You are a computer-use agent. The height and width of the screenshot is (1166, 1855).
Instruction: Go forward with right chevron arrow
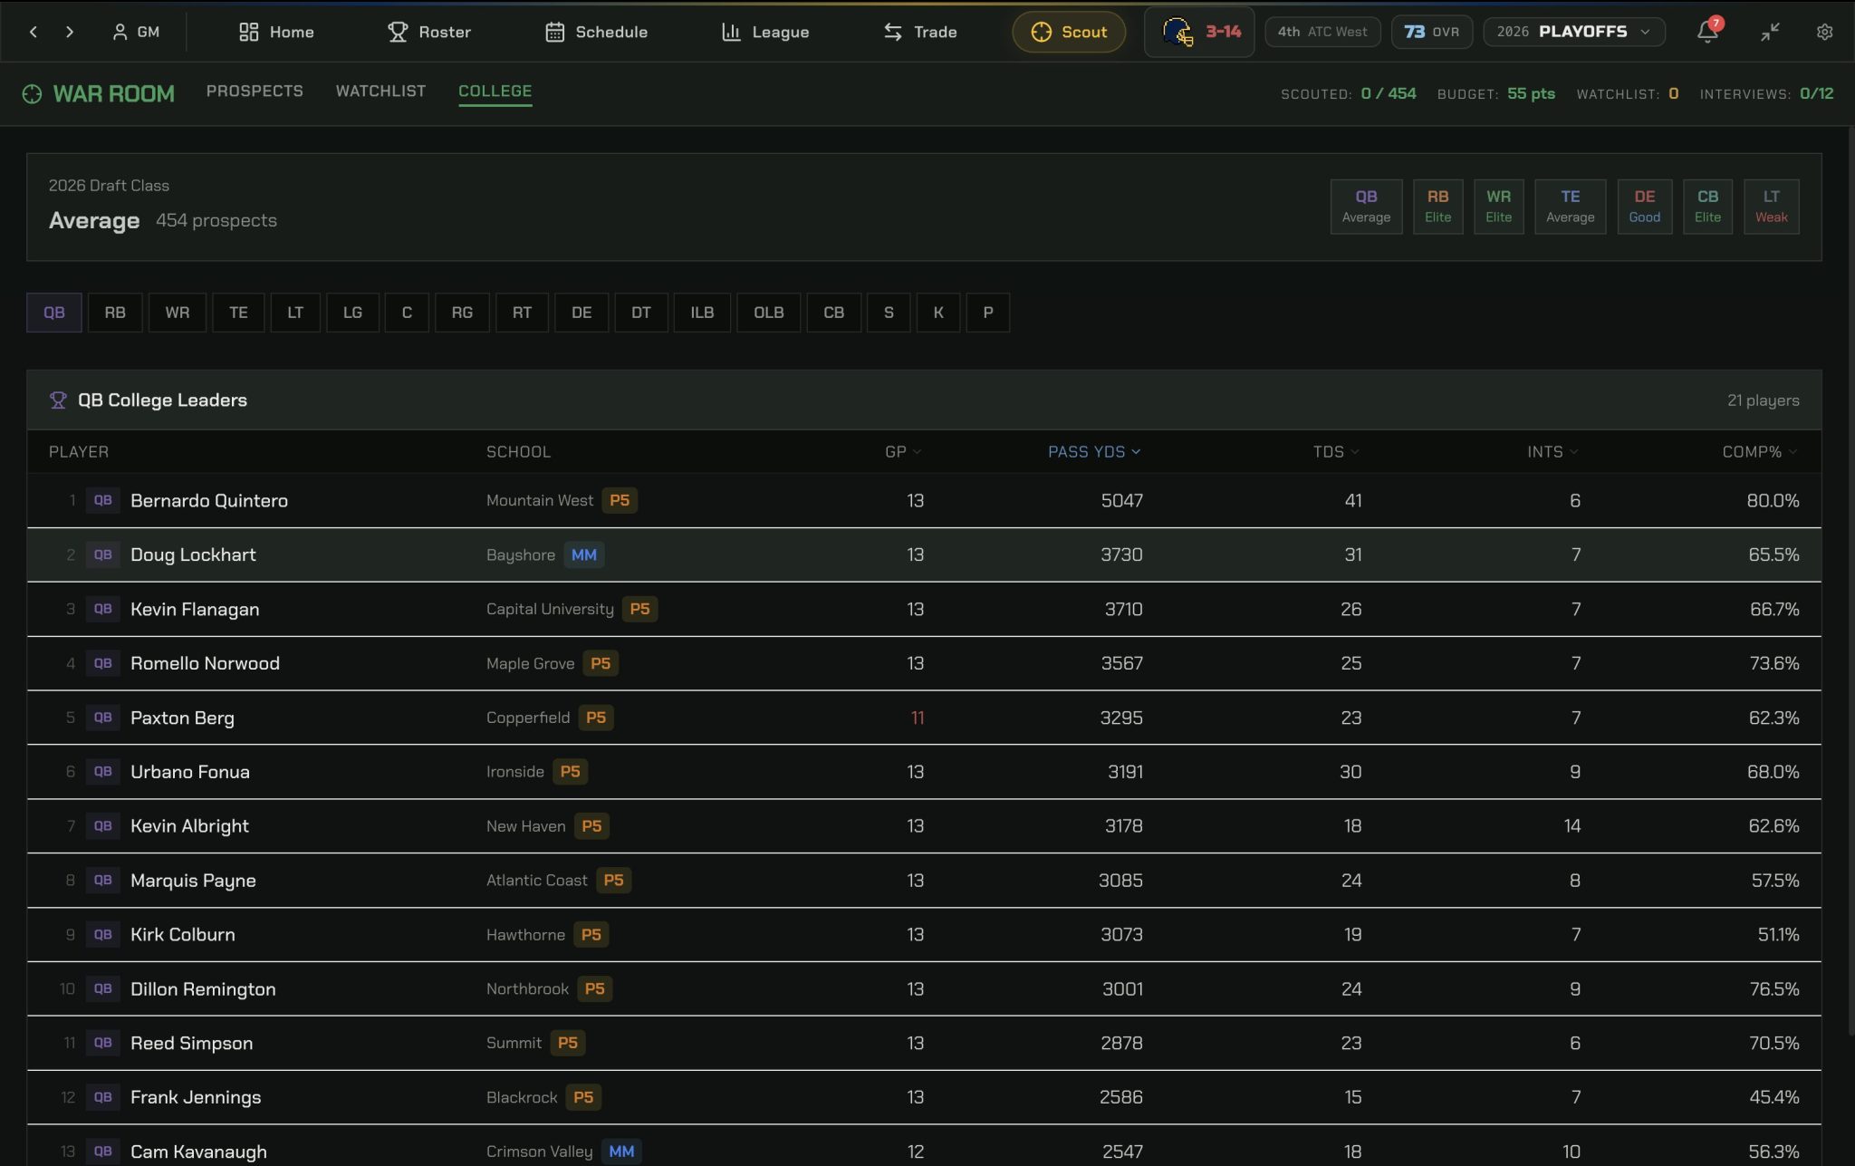click(70, 32)
